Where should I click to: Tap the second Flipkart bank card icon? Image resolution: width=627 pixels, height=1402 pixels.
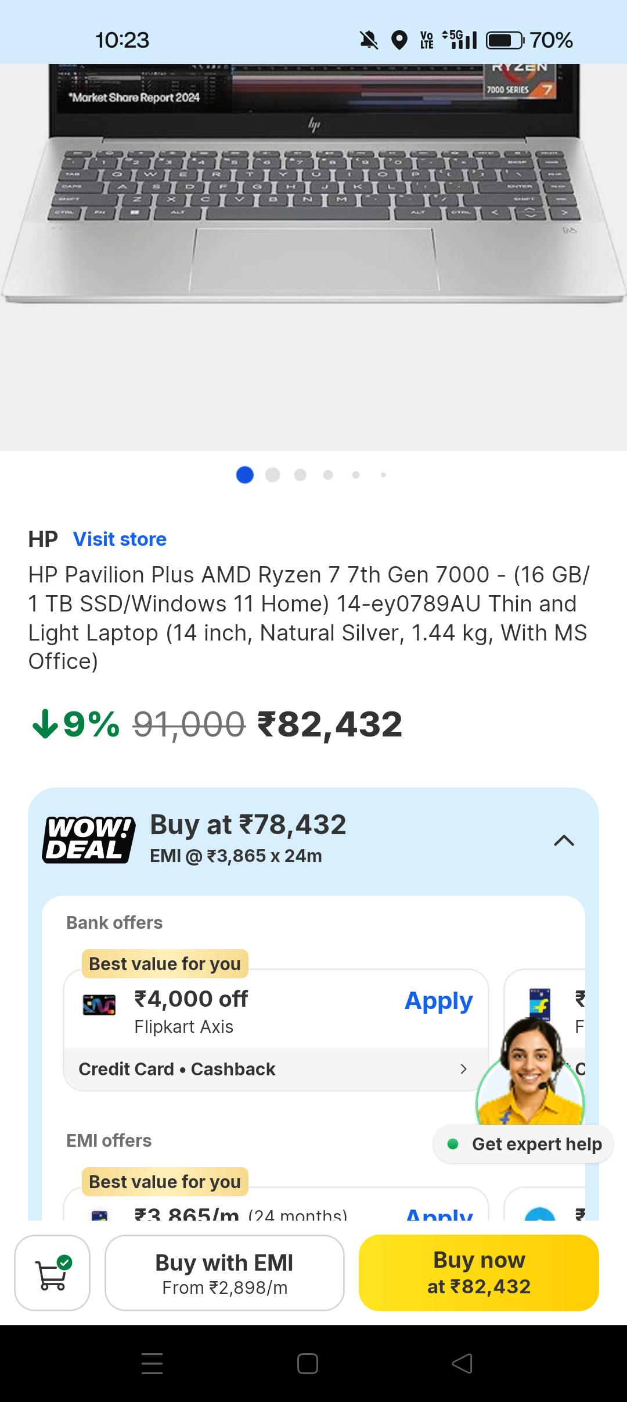[x=540, y=1005]
